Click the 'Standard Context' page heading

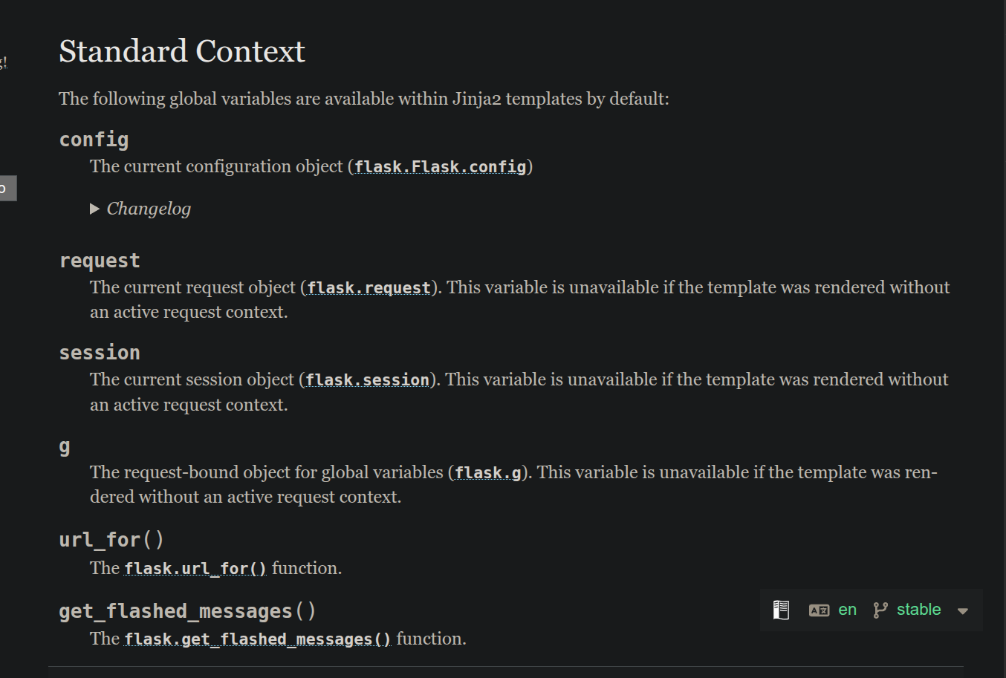pyautogui.click(x=181, y=50)
